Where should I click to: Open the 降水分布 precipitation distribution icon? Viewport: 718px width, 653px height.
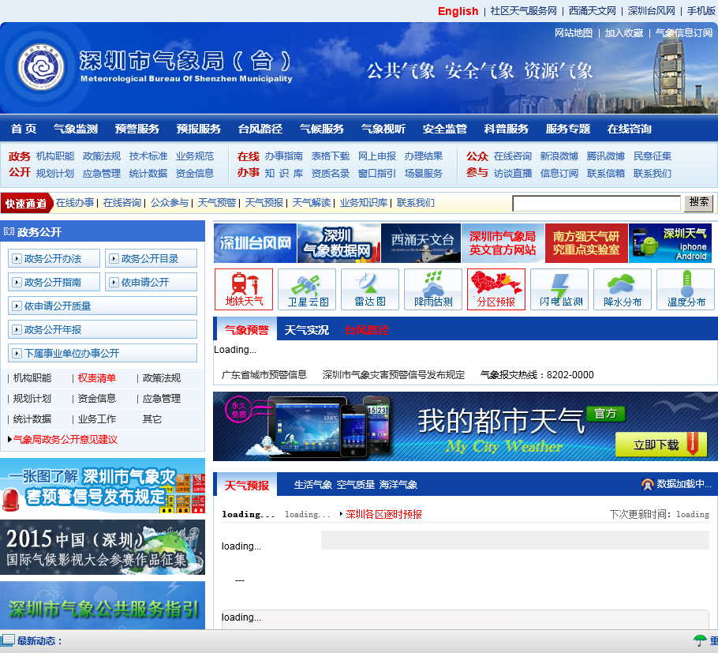[x=623, y=289]
